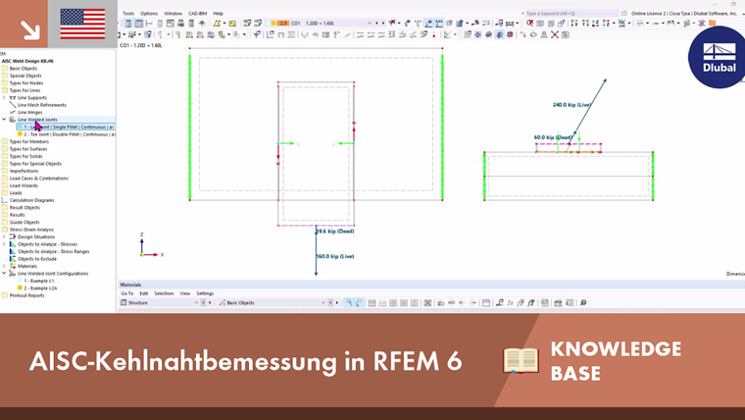This screenshot has width=745, height=420.
Task: Click the red X filter results icon
Action: (x=392, y=23)
